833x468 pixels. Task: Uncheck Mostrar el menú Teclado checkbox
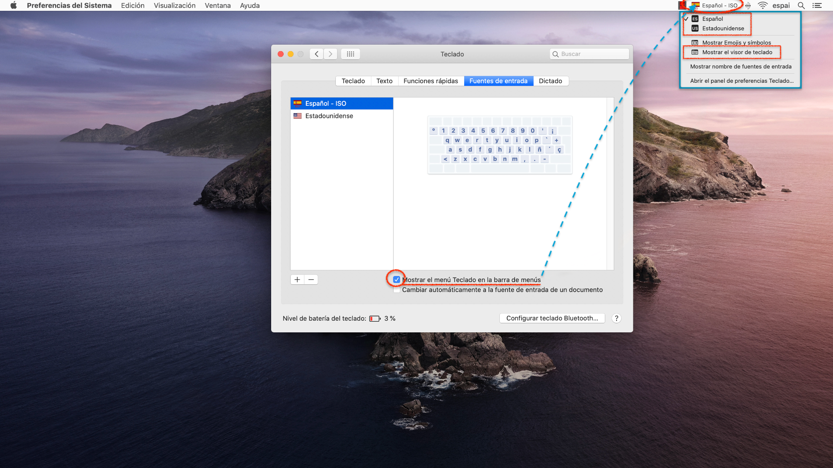397,279
